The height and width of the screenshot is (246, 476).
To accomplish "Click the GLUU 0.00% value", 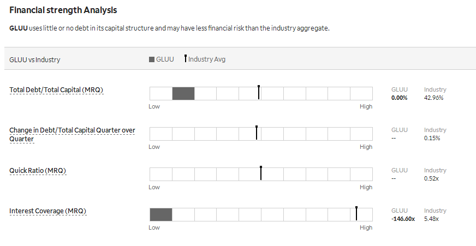I will [x=399, y=98].
